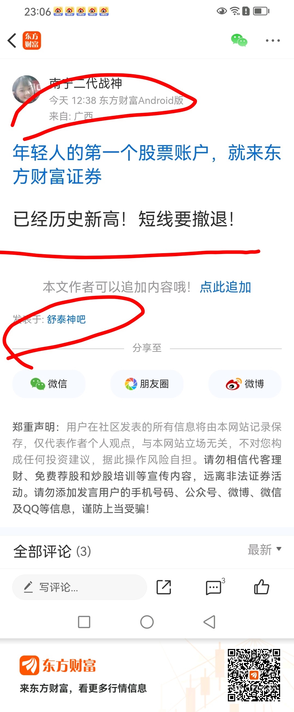Share post to 朋友圈
Image resolution: width=294 pixels, height=712 pixels.
click(147, 384)
